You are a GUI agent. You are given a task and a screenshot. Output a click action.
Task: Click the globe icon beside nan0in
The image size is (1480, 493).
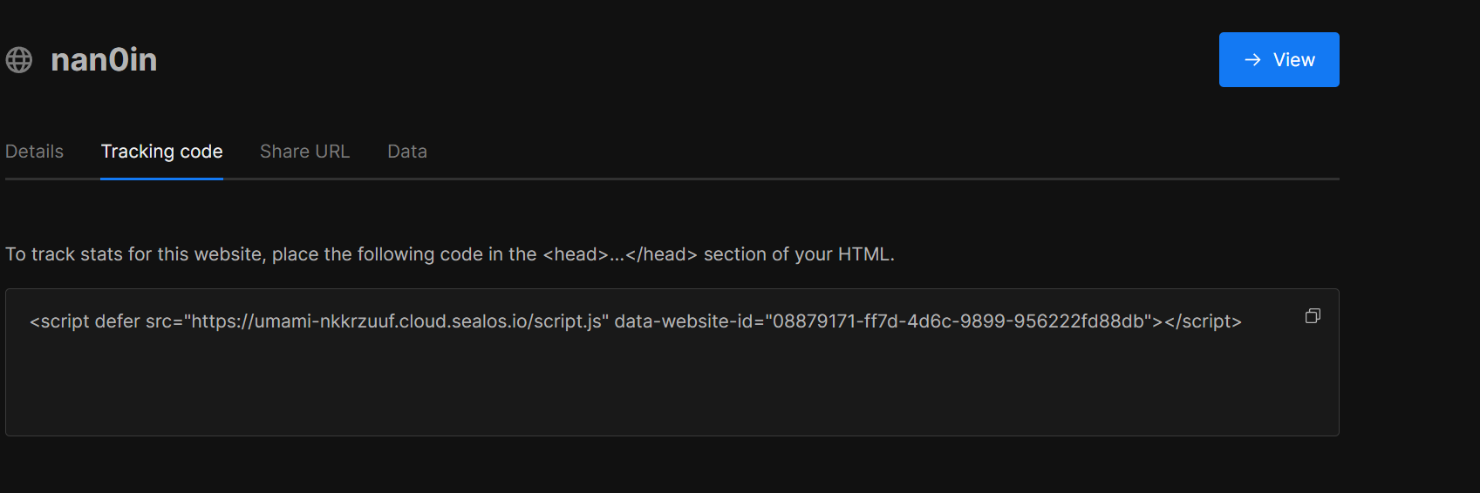click(x=19, y=60)
